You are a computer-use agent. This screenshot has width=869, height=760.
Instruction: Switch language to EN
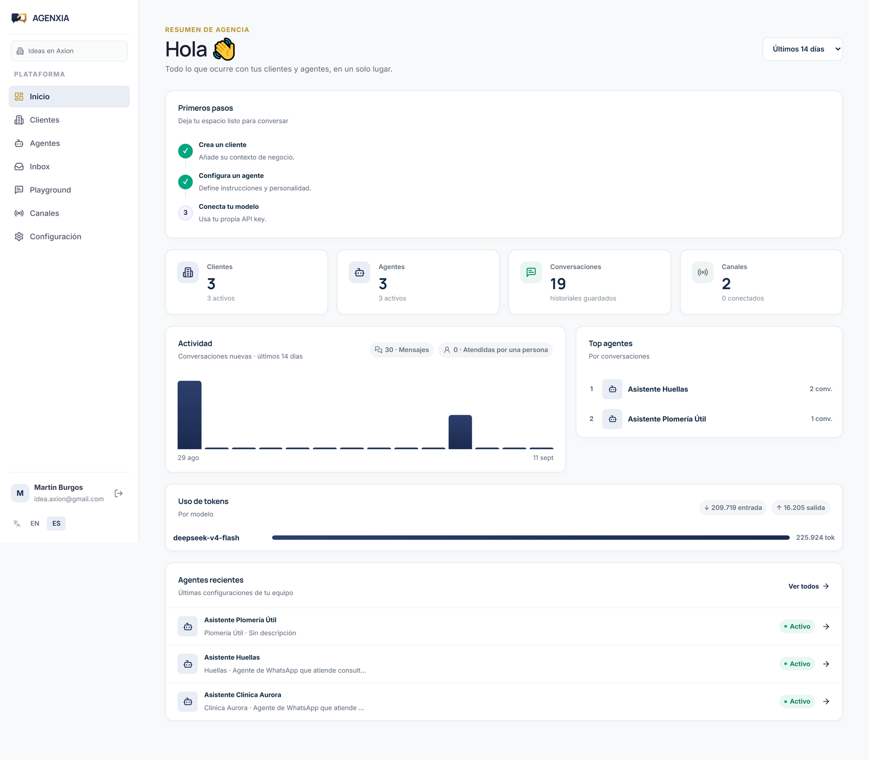35,523
